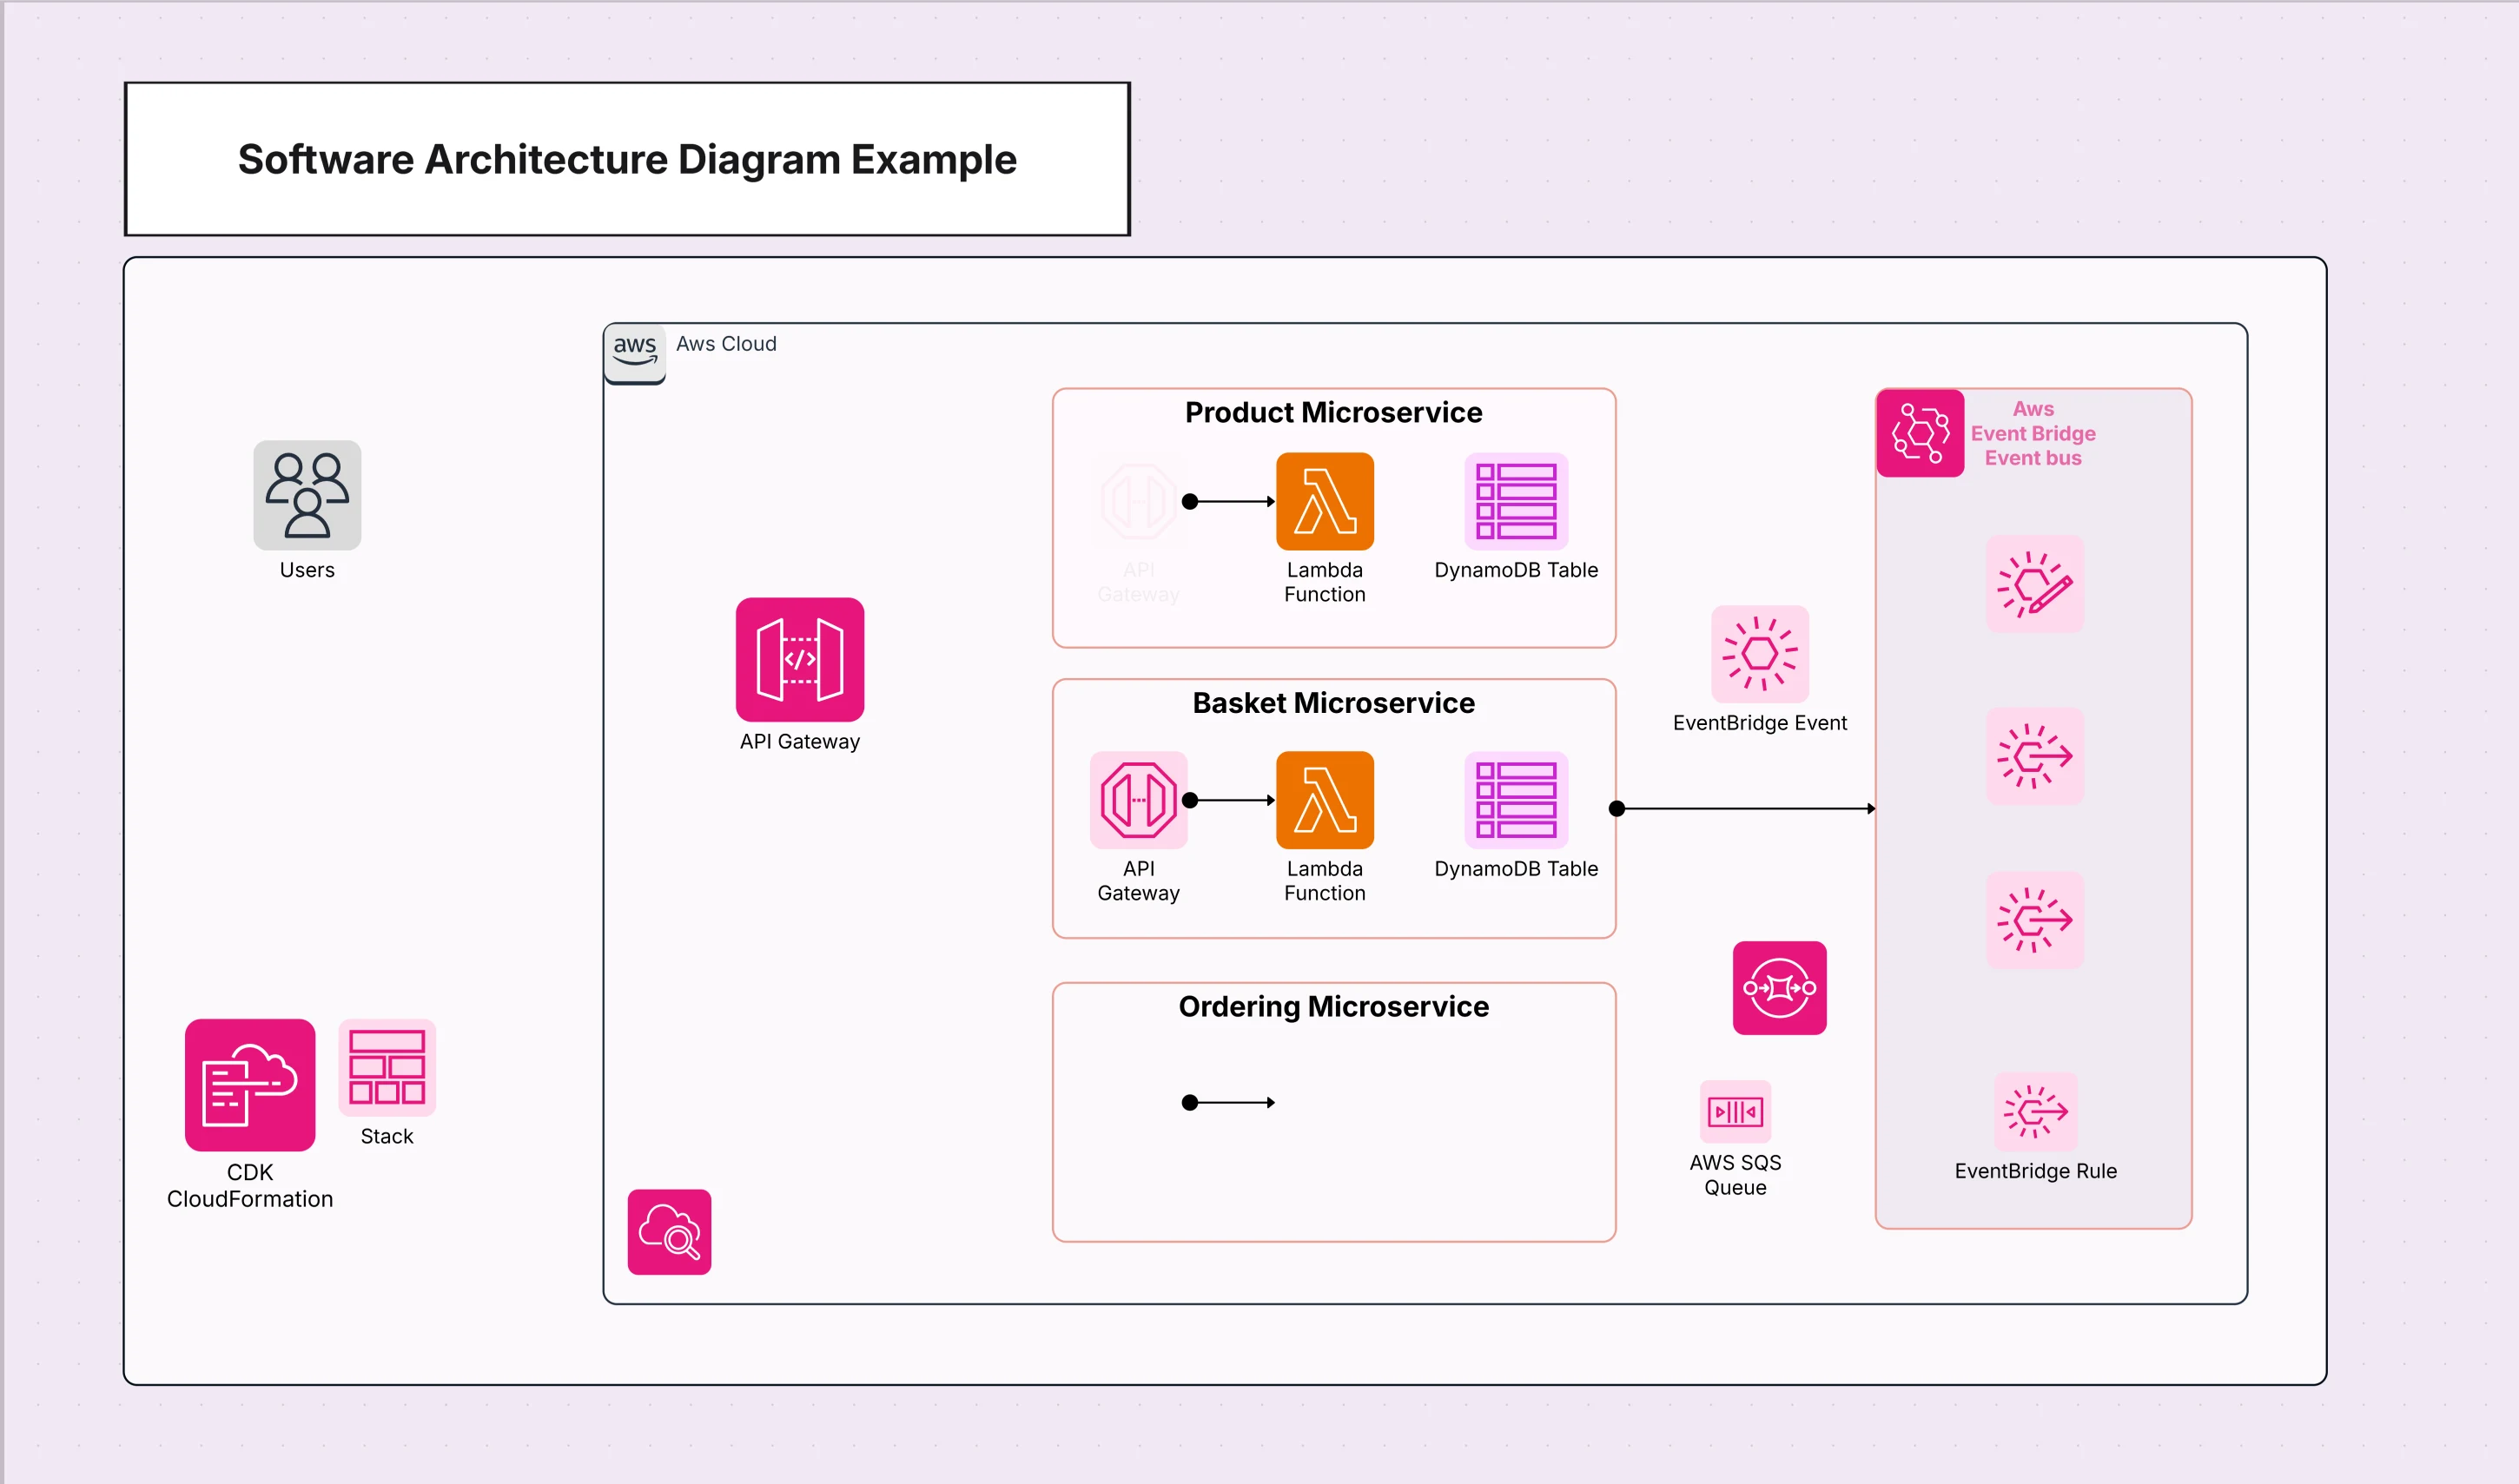Select the API Gateway icon
The height and width of the screenshot is (1484, 2519).
click(799, 659)
